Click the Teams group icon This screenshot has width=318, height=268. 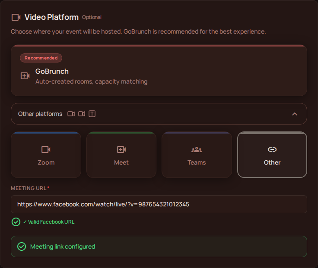[x=197, y=150]
